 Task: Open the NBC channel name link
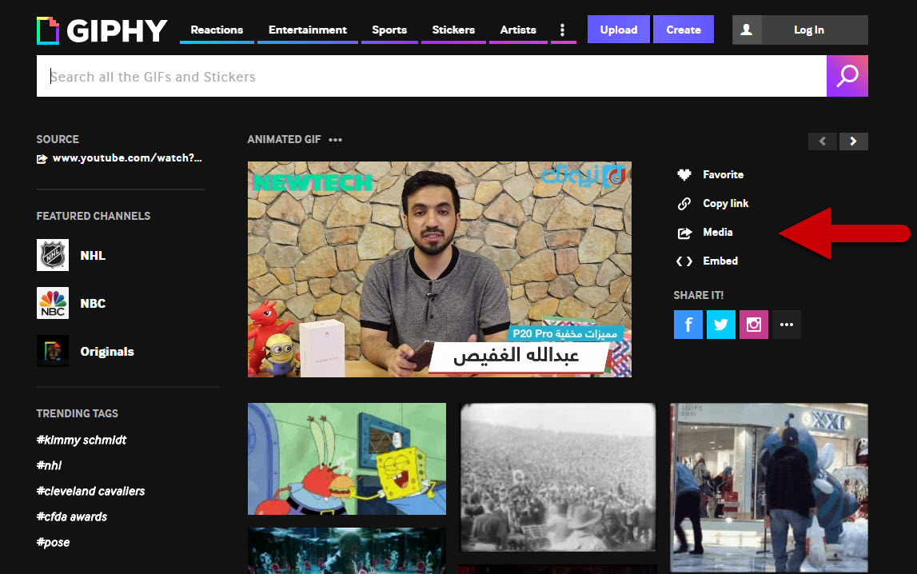pos(93,303)
